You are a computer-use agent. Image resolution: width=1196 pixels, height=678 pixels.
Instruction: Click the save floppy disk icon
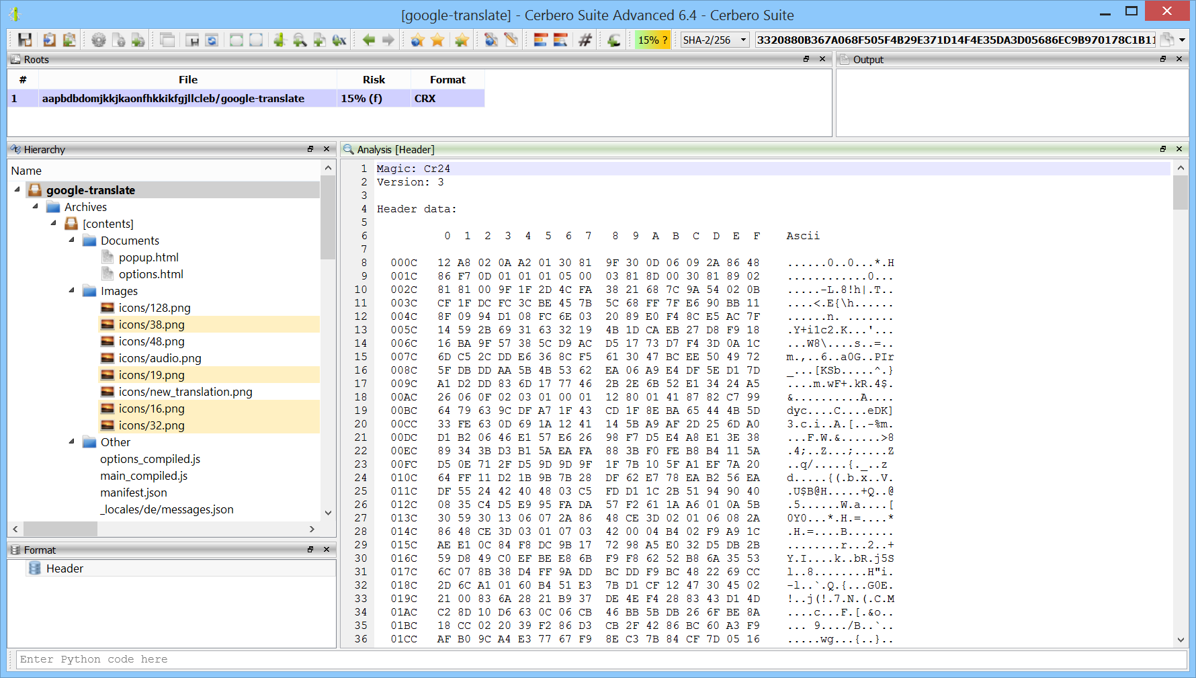(x=25, y=40)
